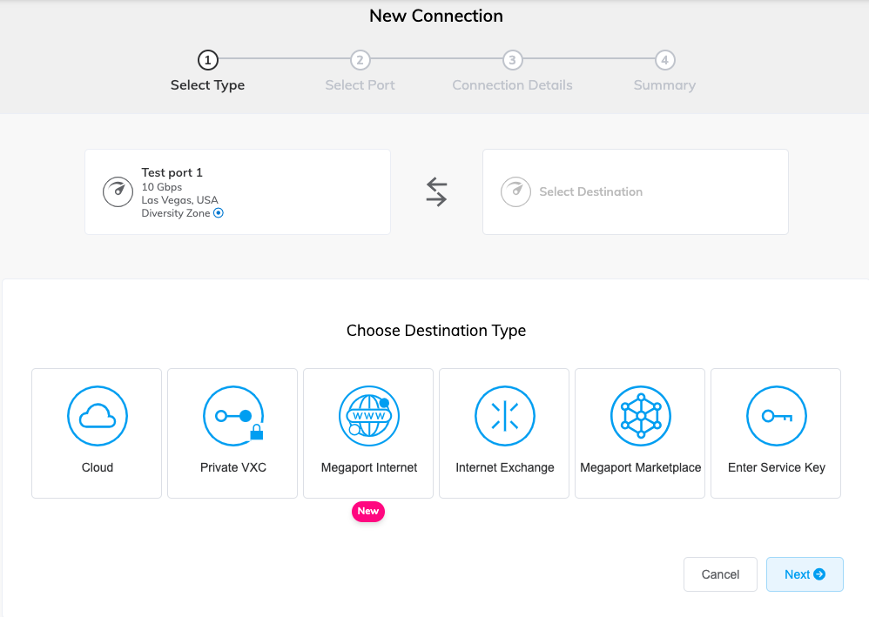The width and height of the screenshot is (869, 617).
Task: Click the Test port 1 gauge icon
Action: pyautogui.click(x=118, y=191)
